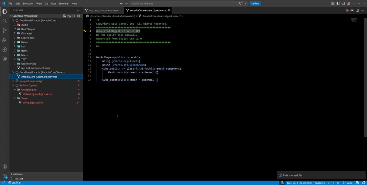The width and height of the screenshot is (367, 185).
Task: Open editor More Actions ellipsis
Action: pos(362,10)
